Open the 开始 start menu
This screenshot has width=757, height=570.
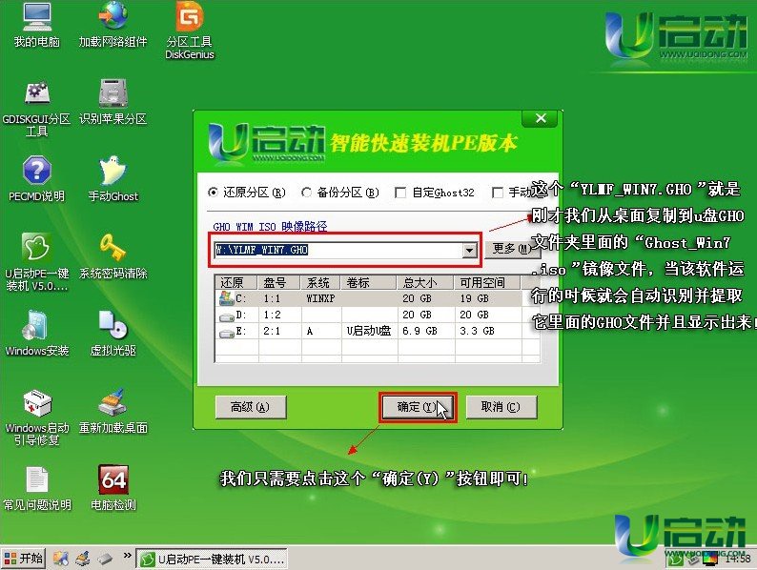pos(23,559)
